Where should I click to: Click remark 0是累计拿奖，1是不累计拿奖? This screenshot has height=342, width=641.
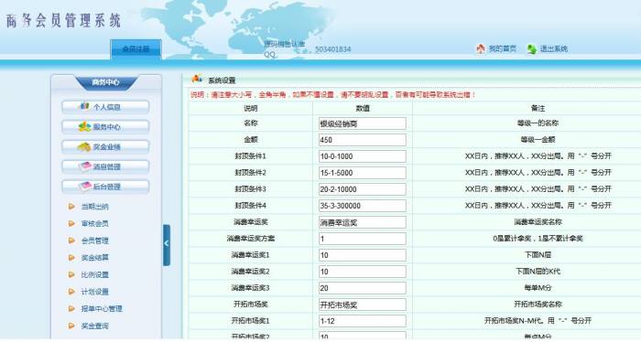pos(538,239)
